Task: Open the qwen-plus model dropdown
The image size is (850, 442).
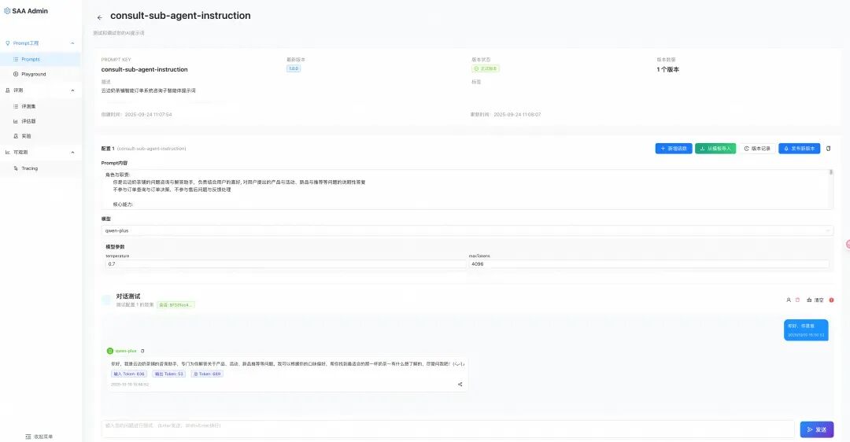Action: click(468, 230)
